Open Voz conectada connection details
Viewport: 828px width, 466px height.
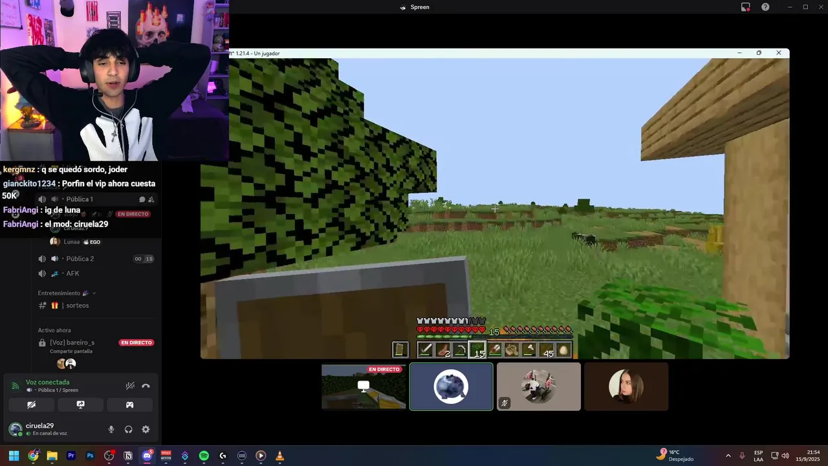point(47,383)
